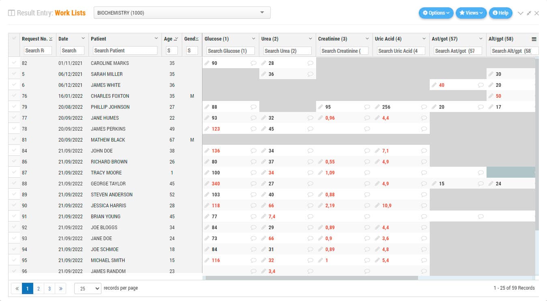Change the records per page dropdown
This screenshot has width=547, height=301.
(x=87, y=288)
